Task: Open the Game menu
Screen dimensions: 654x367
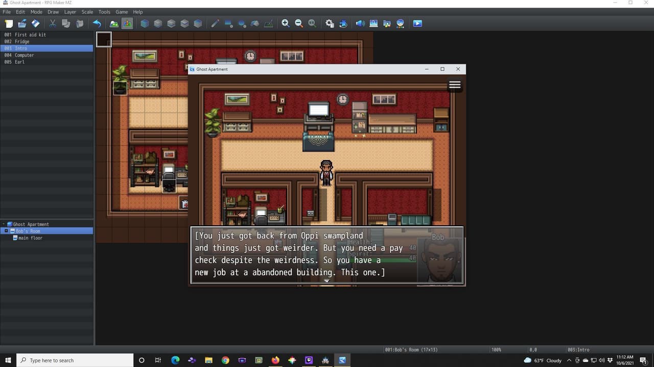Action: [x=122, y=12]
